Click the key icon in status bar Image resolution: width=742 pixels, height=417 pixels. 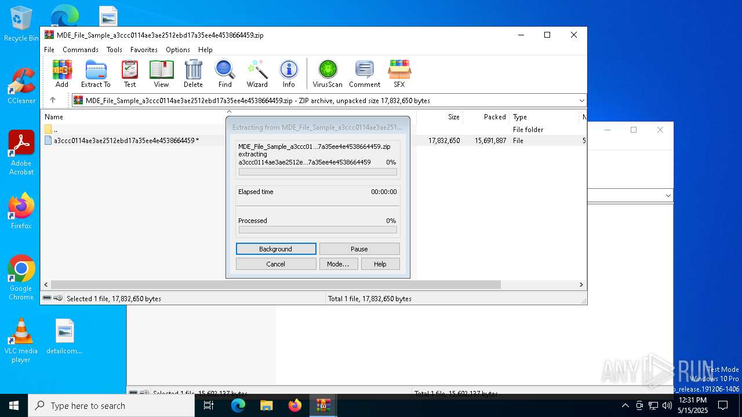[x=58, y=298]
